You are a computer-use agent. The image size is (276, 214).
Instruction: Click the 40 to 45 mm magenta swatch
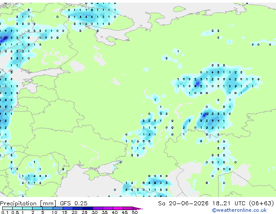(118, 208)
